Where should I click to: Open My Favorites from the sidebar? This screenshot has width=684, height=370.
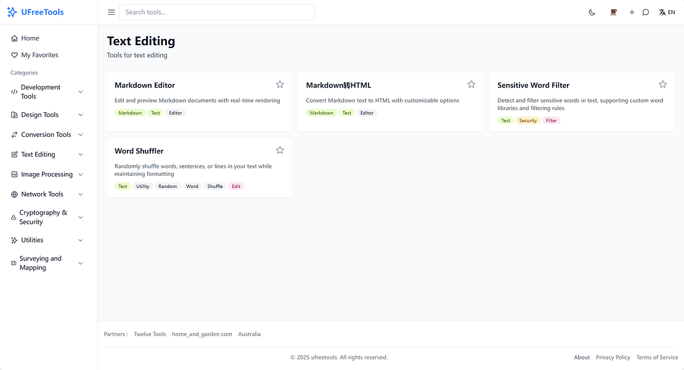coord(34,55)
